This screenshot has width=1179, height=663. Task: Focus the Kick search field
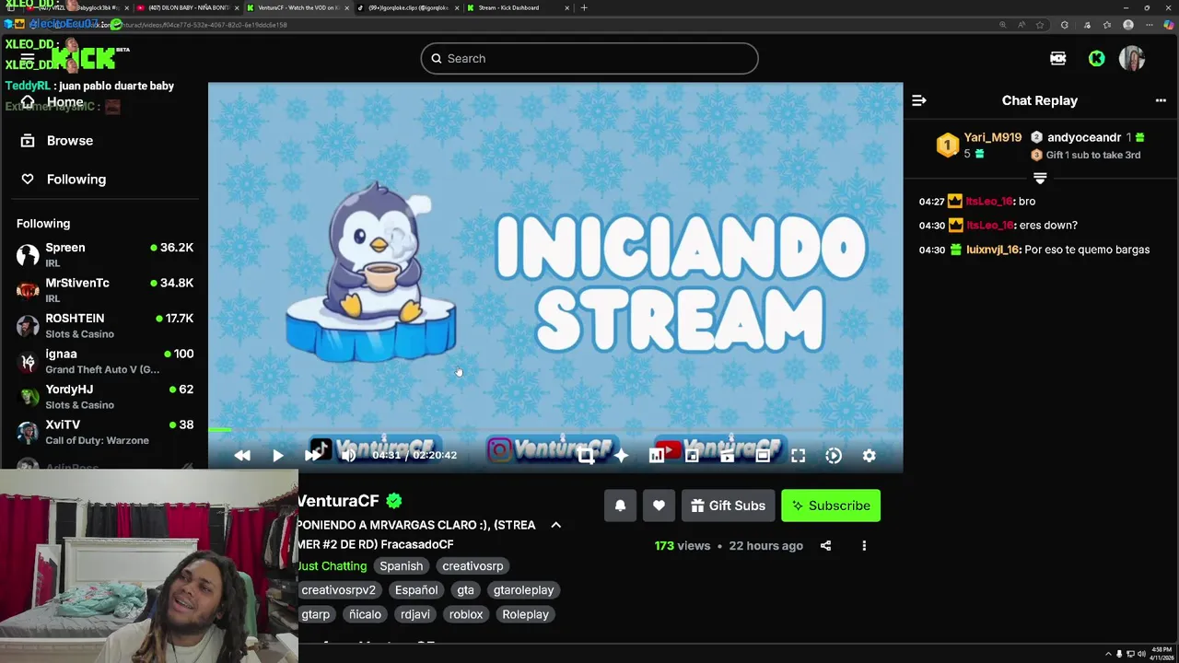(x=589, y=58)
